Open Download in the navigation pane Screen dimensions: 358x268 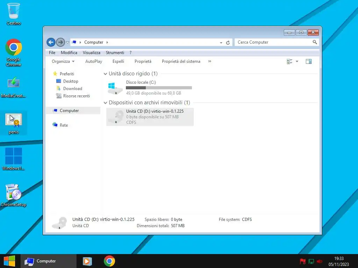(73, 88)
